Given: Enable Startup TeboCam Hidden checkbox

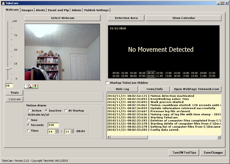Looking at the screenshot, I should click(107, 83).
